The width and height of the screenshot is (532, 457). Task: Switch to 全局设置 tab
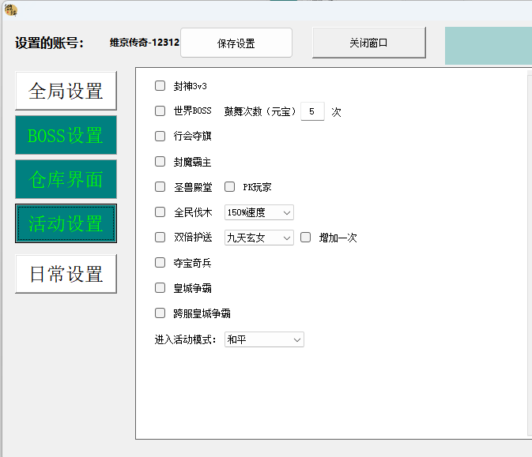pyautogui.click(x=66, y=91)
